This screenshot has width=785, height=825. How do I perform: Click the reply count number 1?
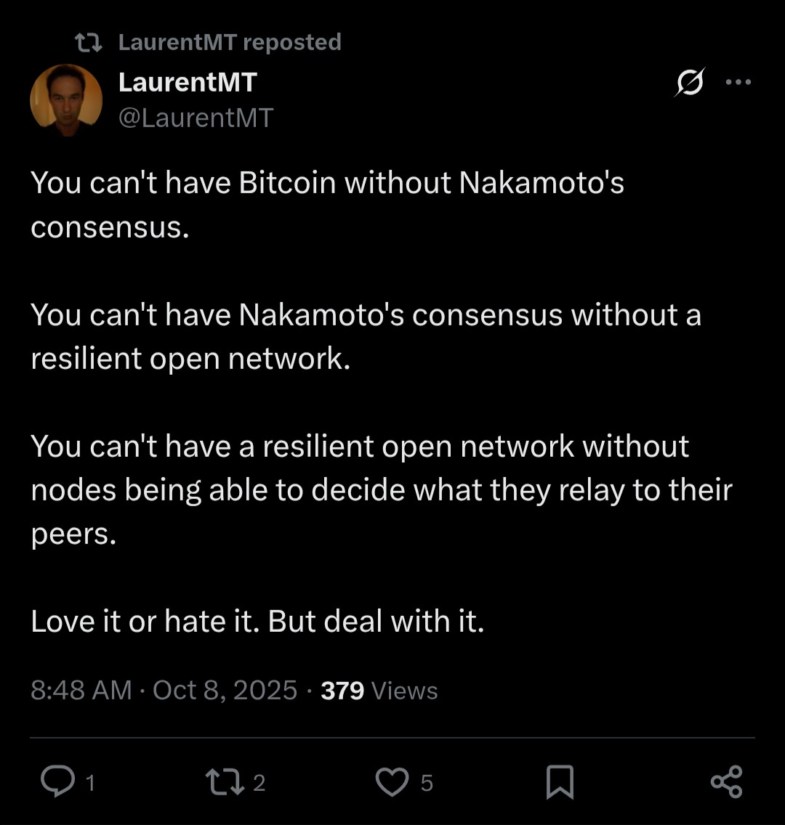[x=90, y=783]
